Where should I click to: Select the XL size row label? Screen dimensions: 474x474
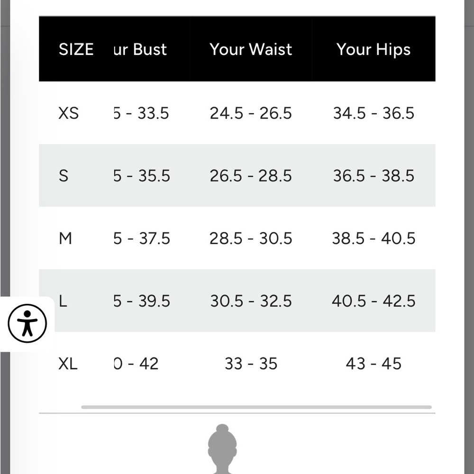(68, 364)
